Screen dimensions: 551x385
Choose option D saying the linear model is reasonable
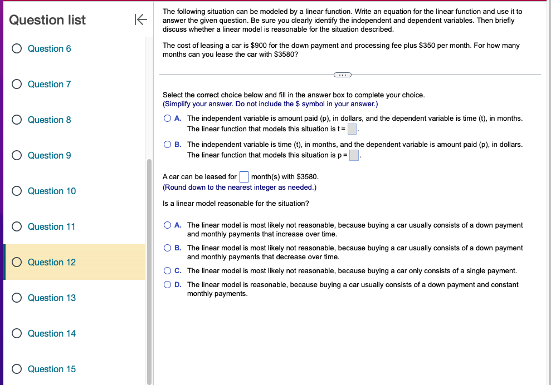pyautogui.click(x=168, y=284)
